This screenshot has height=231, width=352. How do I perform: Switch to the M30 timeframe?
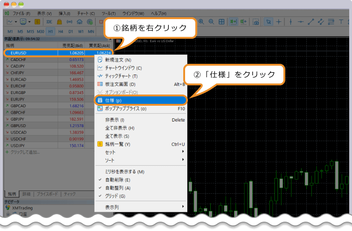coord(41,32)
